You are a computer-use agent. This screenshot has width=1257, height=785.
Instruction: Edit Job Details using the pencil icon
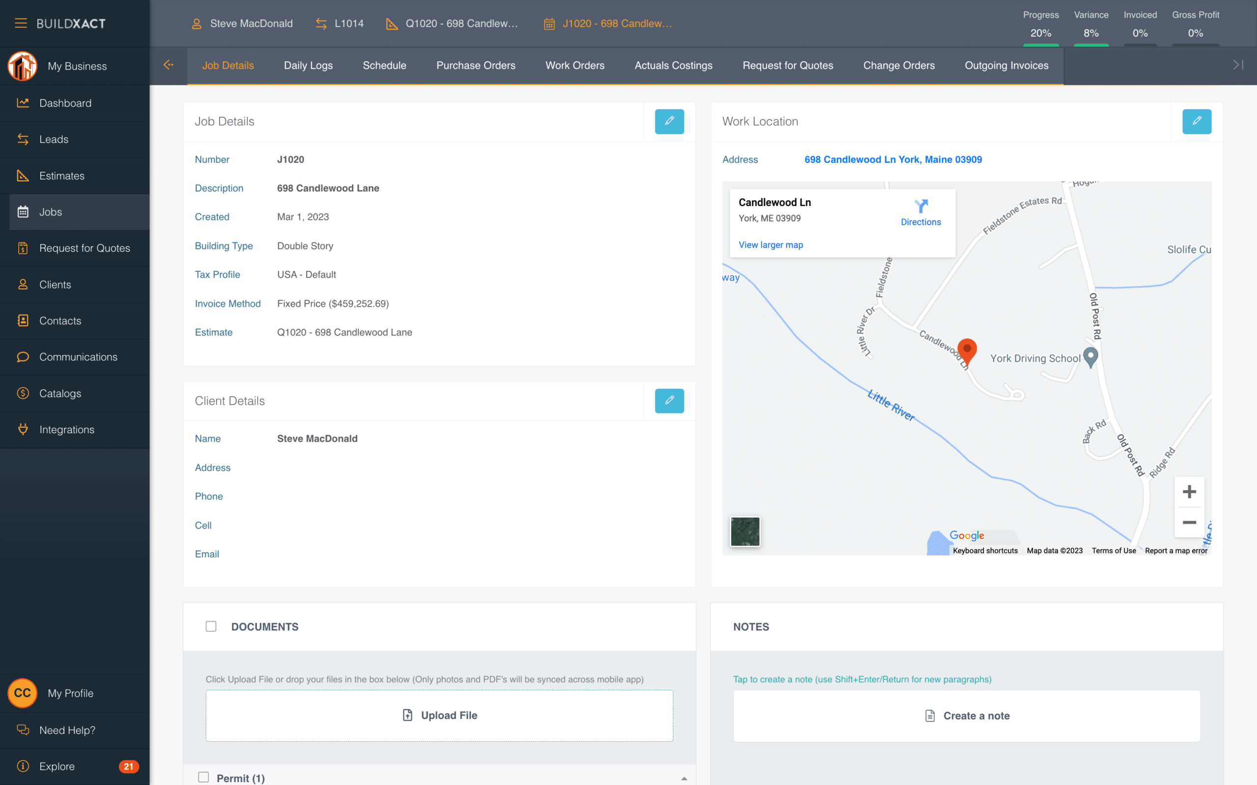click(670, 122)
